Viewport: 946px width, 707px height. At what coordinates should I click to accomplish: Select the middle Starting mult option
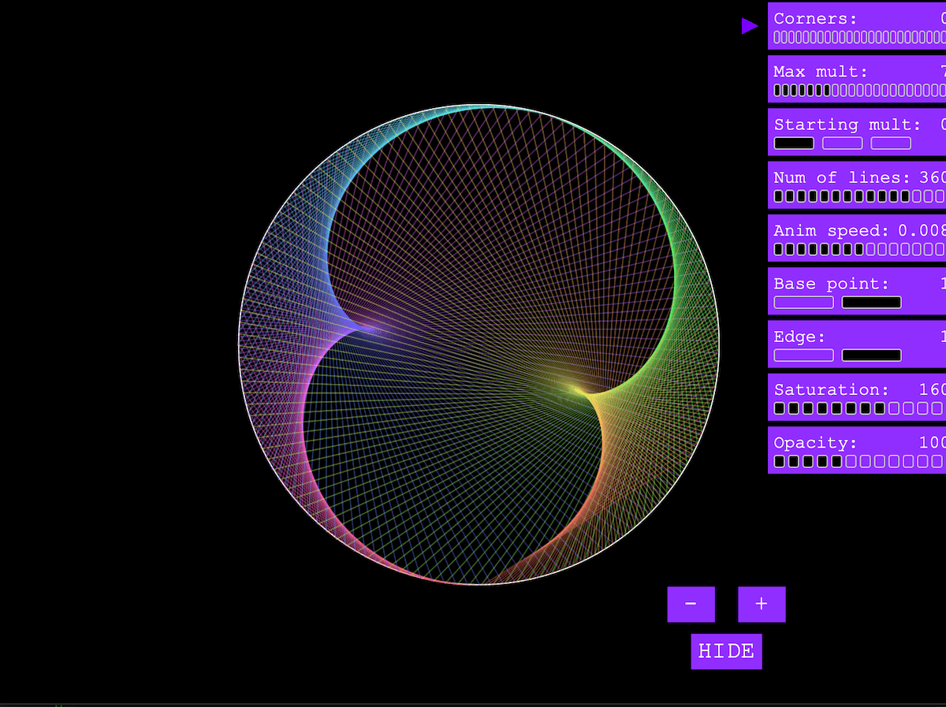point(842,143)
